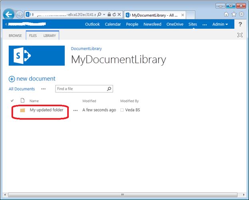249x200 pixels.
Task: Click the horizontal scrollbar left arrow
Action: [x=5, y=194]
